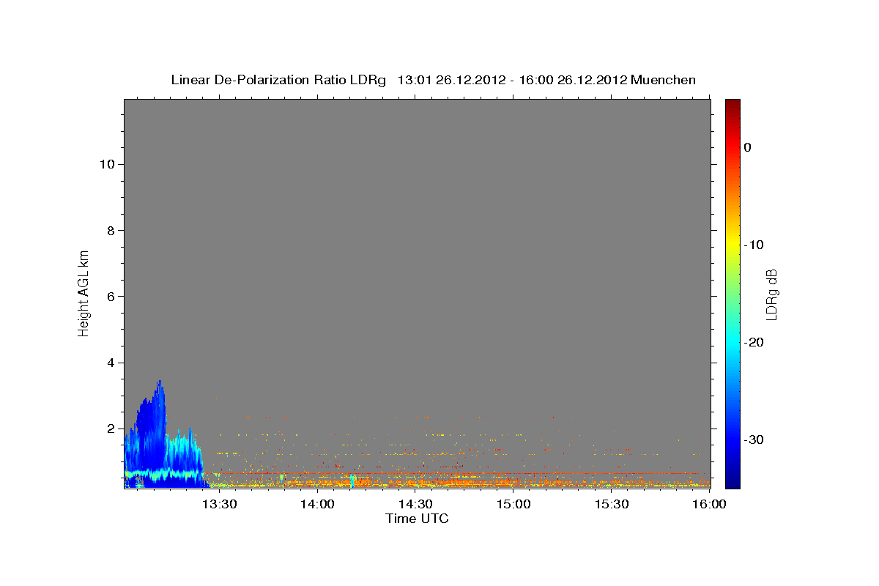Click the 15:30 time tick label

pyautogui.click(x=612, y=504)
